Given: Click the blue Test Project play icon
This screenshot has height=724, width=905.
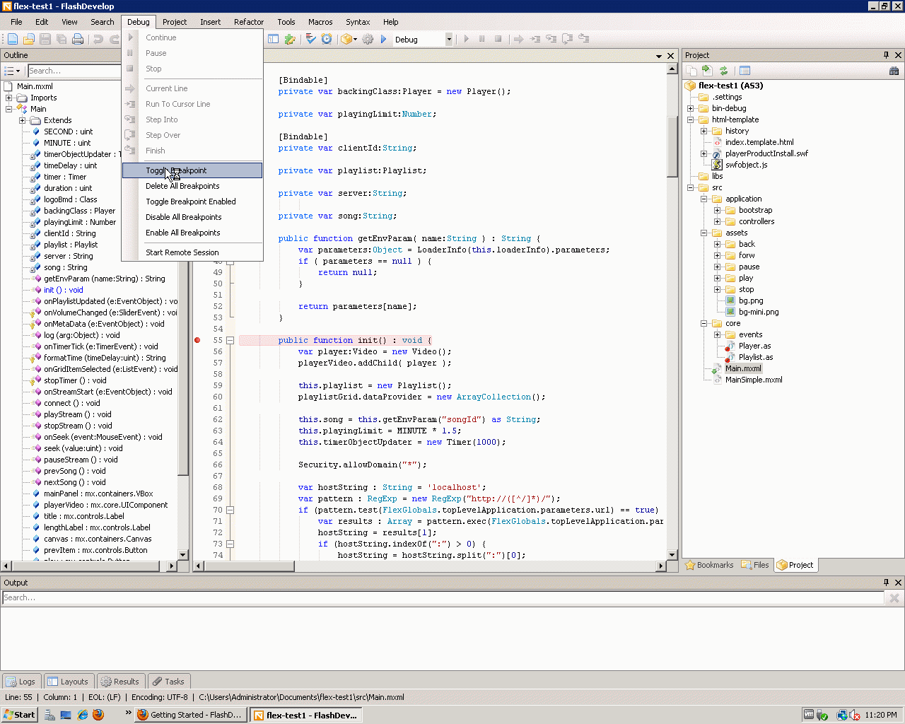Looking at the screenshot, I should [x=384, y=40].
